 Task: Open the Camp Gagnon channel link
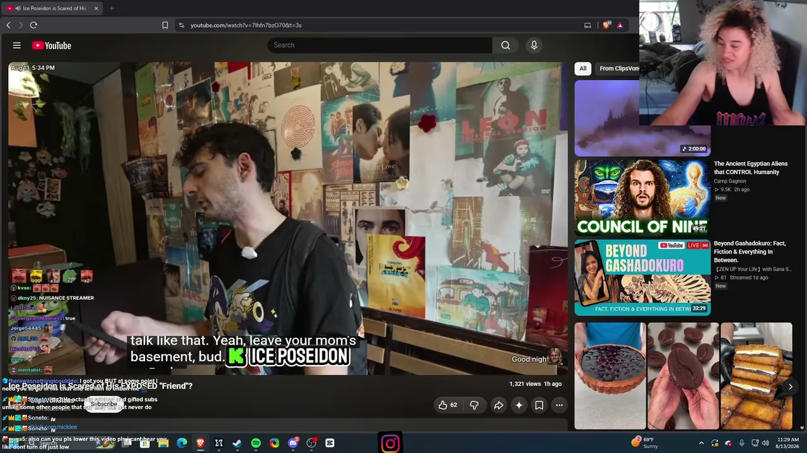coord(730,181)
